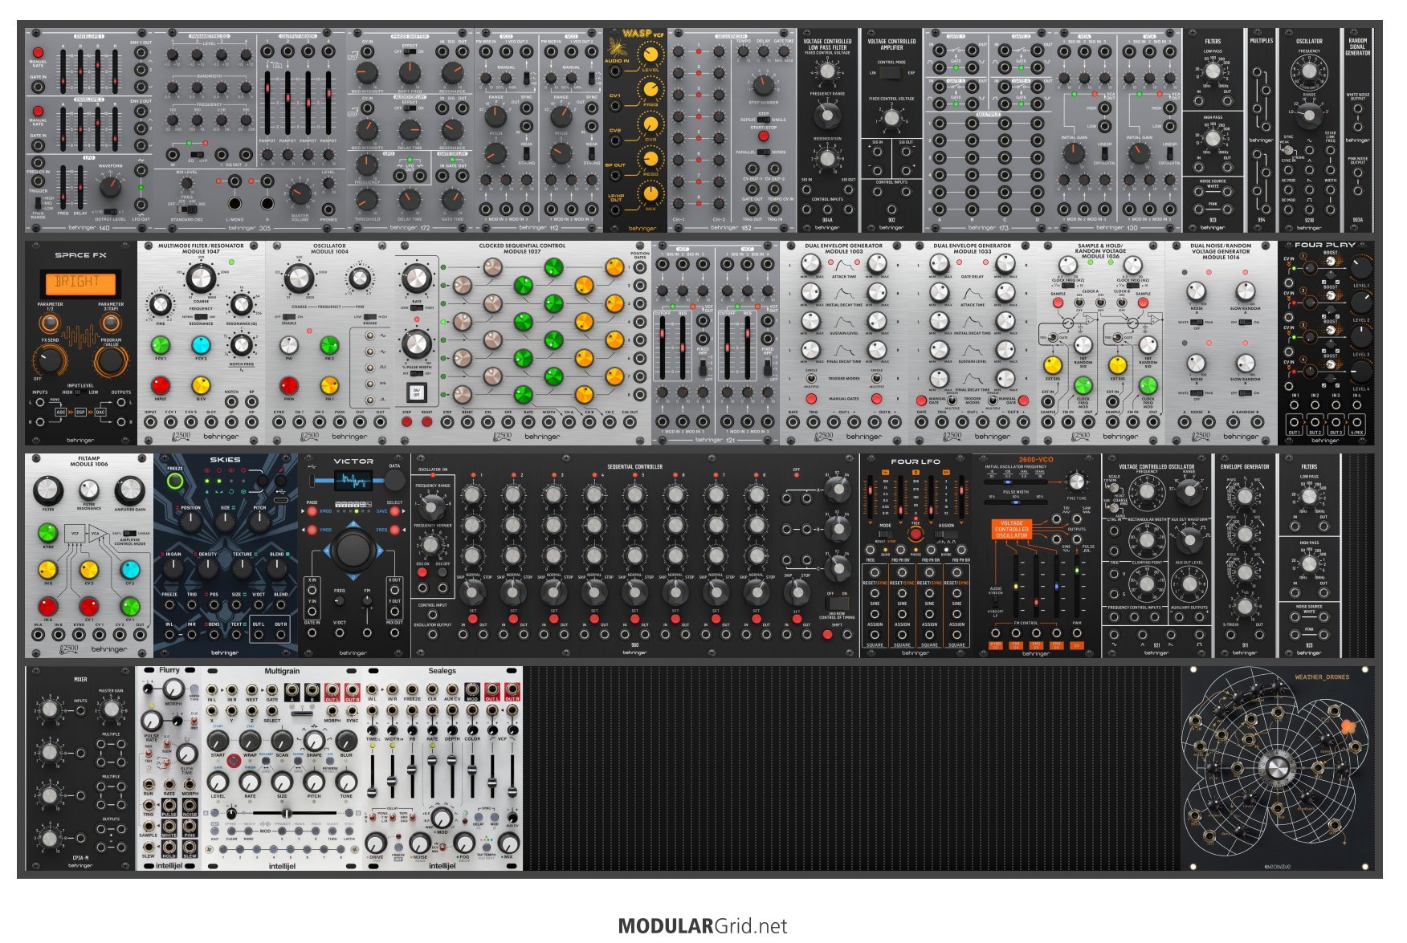Image resolution: width=1407 pixels, height=943 pixels.
Task: Click the SLEW TIME knob on Flurry
Action: [x=187, y=754]
